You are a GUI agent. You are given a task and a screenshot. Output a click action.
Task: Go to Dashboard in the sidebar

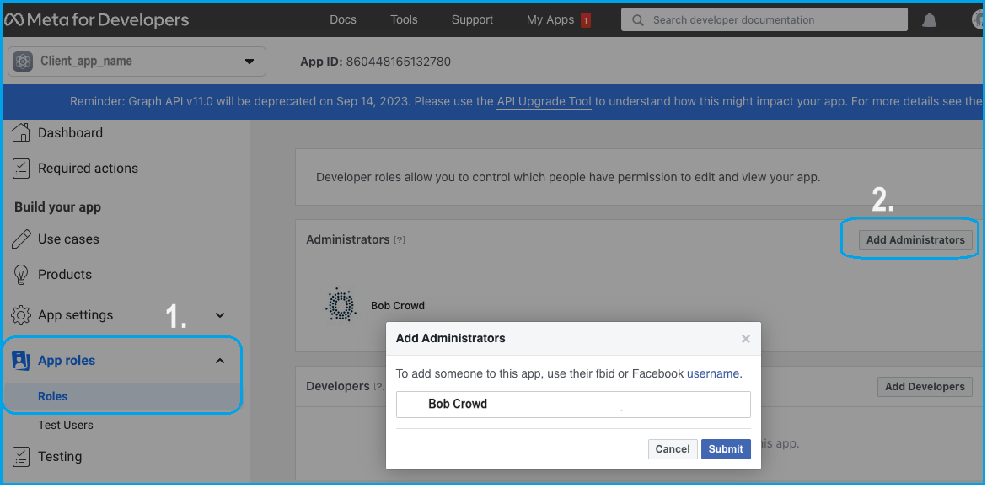pyautogui.click(x=71, y=133)
